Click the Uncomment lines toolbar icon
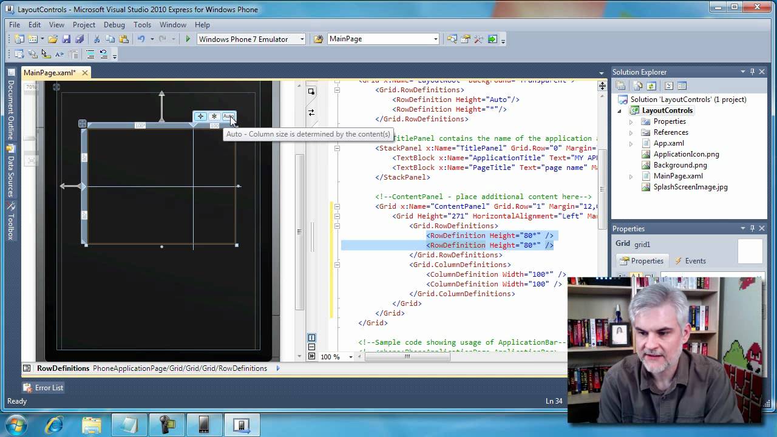The image size is (777, 437). click(x=104, y=54)
